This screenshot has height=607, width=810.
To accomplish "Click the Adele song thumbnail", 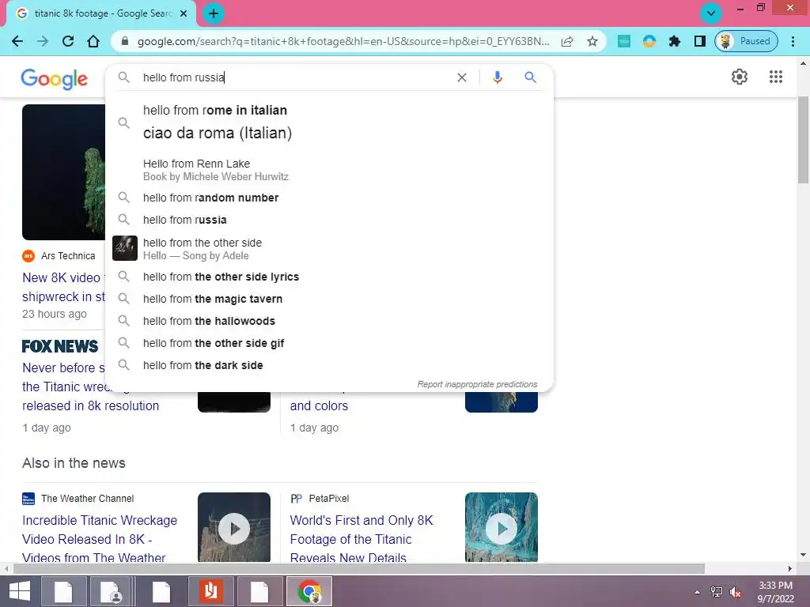I will pos(124,248).
